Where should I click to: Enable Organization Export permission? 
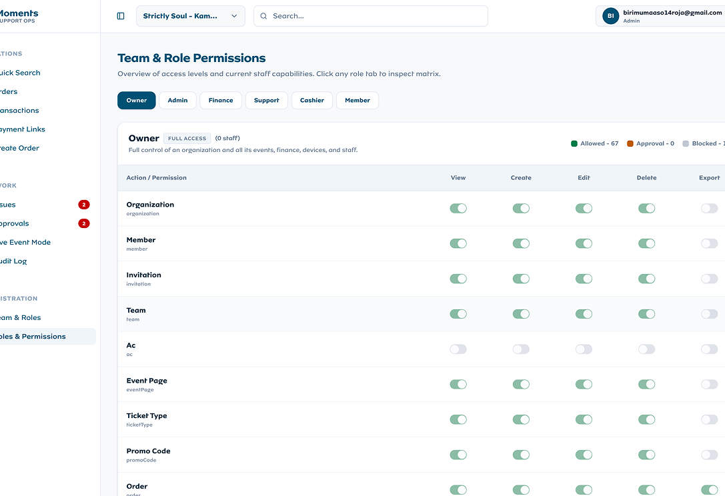coord(709,209)
